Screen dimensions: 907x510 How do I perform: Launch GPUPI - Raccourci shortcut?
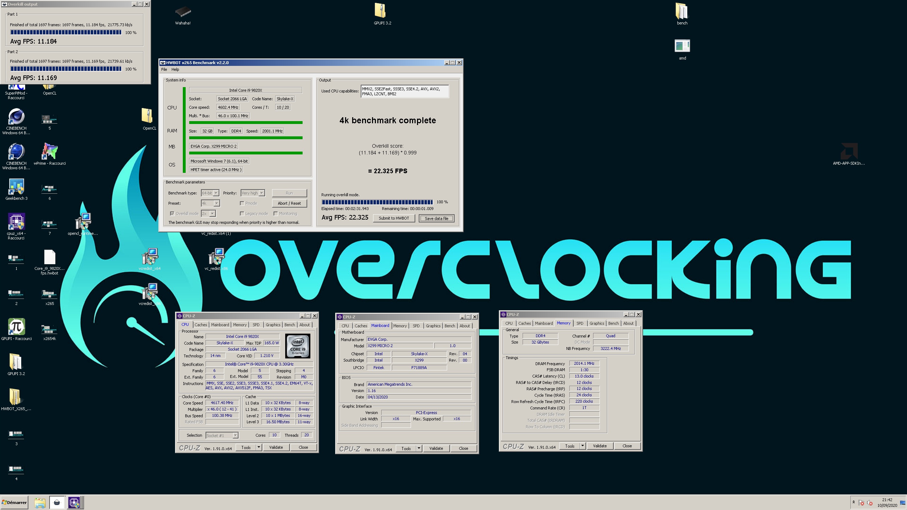(x=16, y=330)
